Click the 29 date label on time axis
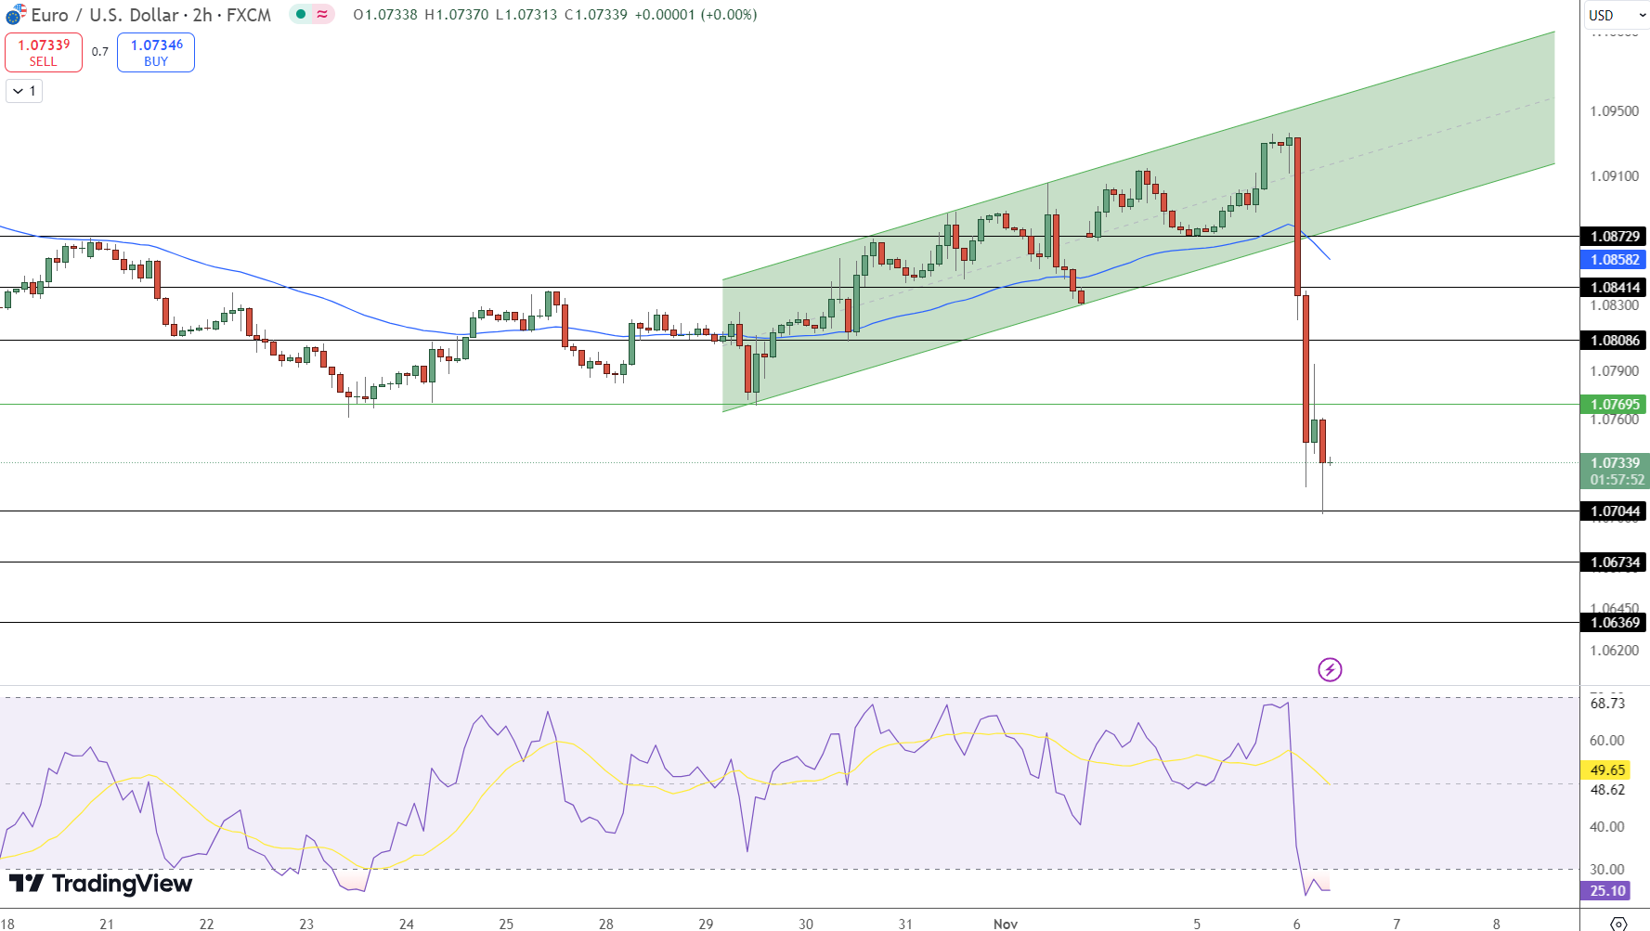The width and height of the screenshot is (1650, 931). (x=706, y=924)
